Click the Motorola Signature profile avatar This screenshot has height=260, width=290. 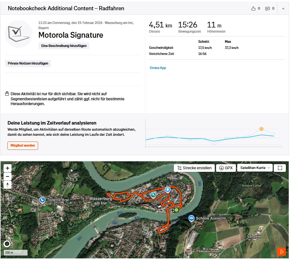click(x=19, y=34)
